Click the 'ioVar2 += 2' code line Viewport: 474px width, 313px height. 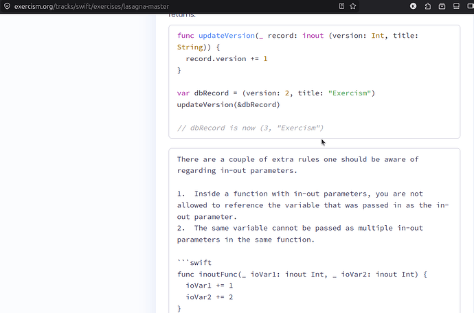point(210,297)
